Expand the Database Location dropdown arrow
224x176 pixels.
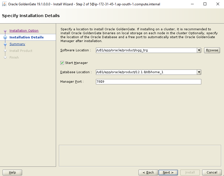point(199,72)
